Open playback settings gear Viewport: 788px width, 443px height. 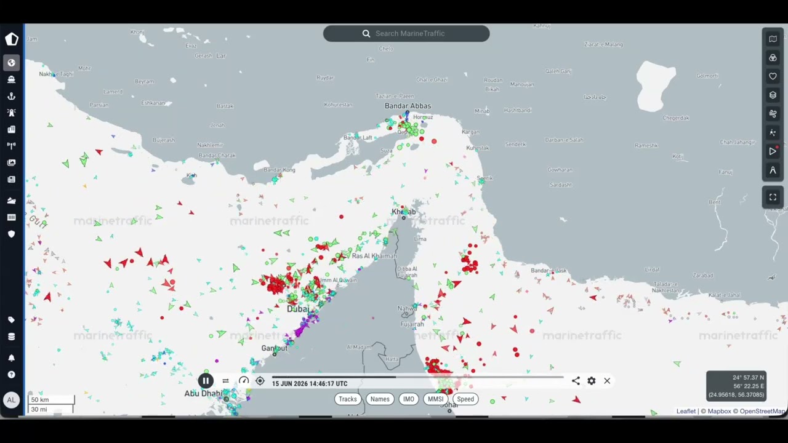point(591,381)
